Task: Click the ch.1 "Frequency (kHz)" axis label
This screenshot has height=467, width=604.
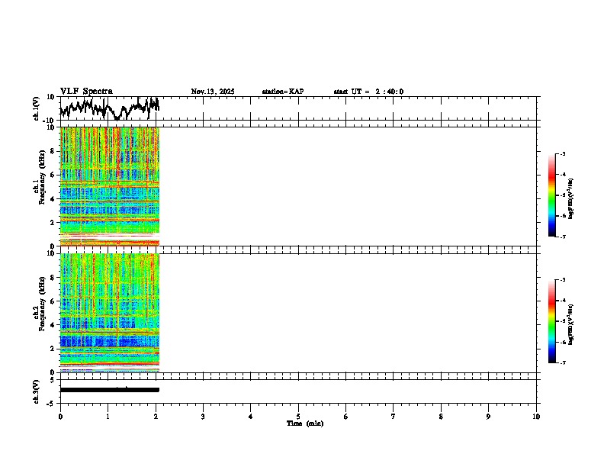Action: click(42, 178)
